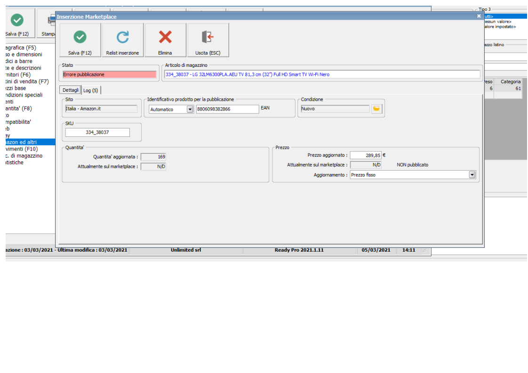Click Unlimited srl in the status bar

pyautogui.click(x=186, y=250)
